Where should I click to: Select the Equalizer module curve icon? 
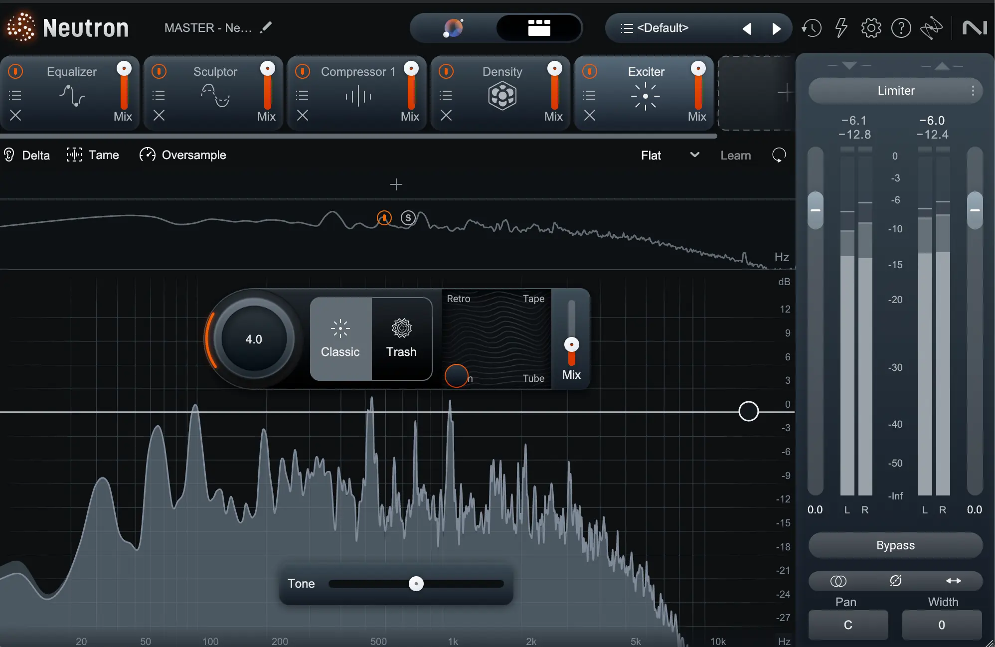point(72,96)
